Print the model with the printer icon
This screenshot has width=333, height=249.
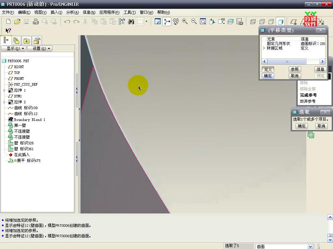[36, 22]
